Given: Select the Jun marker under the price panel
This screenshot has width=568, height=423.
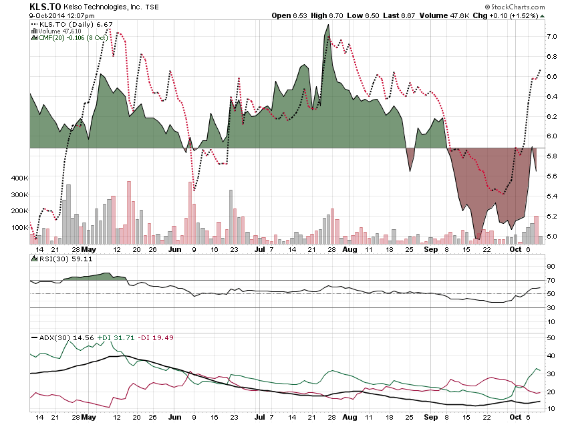Looking at the screenshot, I should coord(174,249).
